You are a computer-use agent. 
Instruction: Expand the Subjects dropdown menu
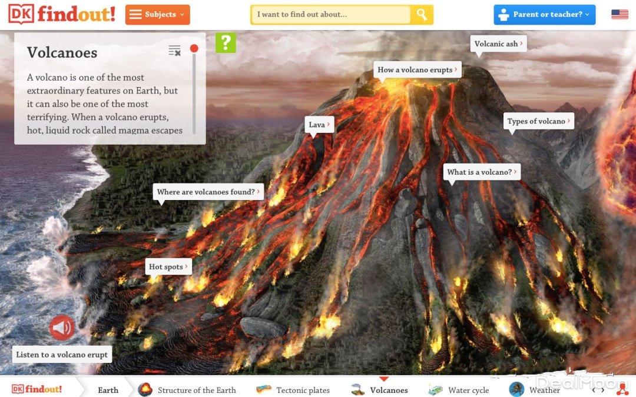[x=157, y=15]
